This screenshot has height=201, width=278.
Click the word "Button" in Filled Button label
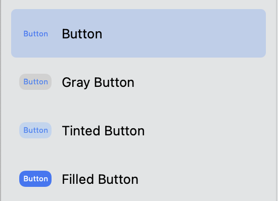click(x=118, y=179)
